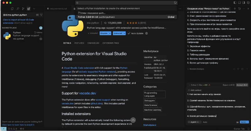Open the Explorer view icon
This screenshot has height=131, width=251.
coord(12,9)
